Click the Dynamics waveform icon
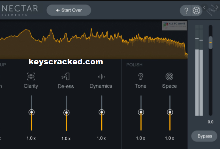 pos(101,77)
